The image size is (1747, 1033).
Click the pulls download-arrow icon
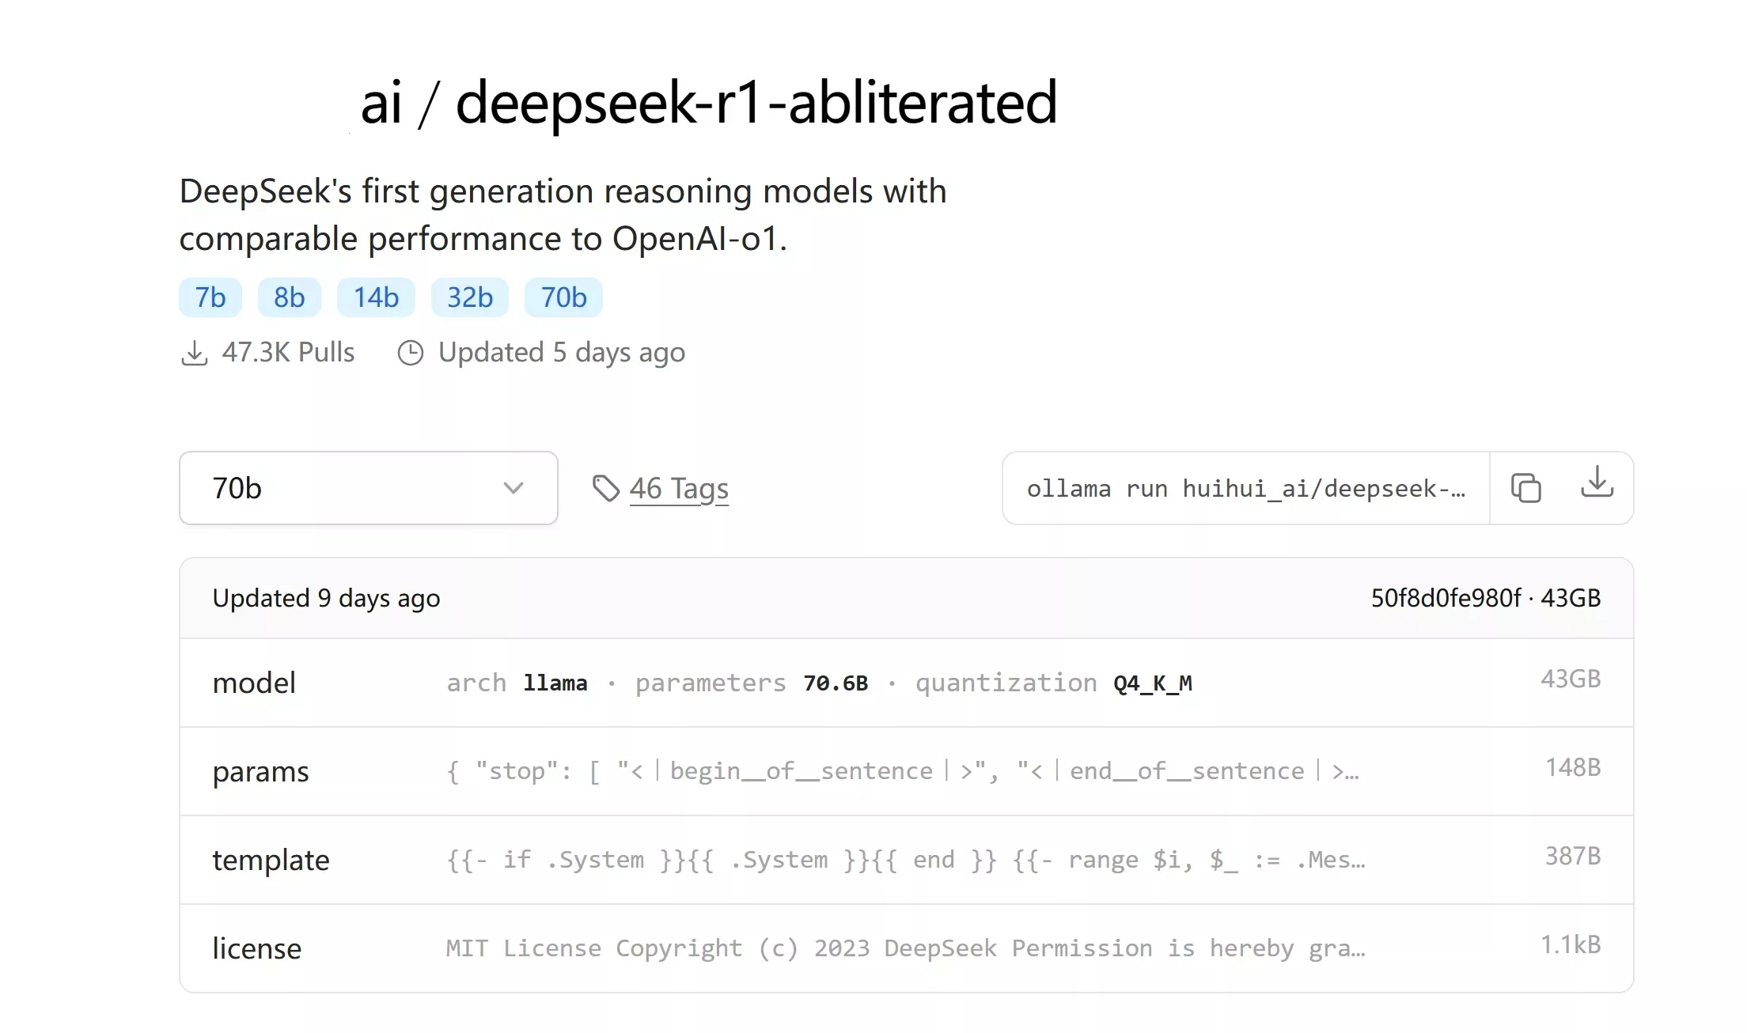tap(195, 353)
